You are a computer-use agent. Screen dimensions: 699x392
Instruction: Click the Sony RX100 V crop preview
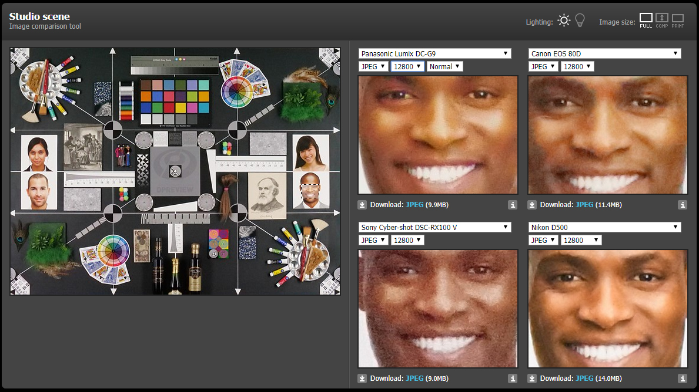pos(438,308)
